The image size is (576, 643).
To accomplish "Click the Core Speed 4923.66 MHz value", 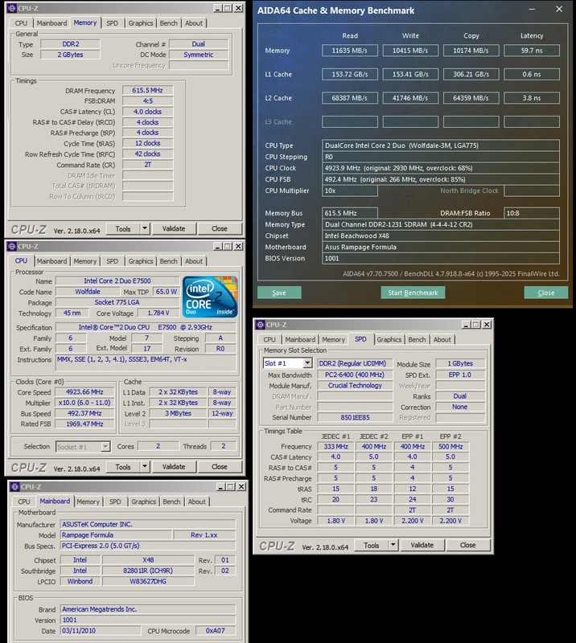I will point(84,392).
